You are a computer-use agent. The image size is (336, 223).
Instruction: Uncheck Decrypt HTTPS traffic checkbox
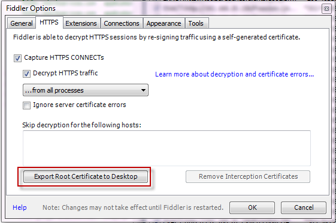26,74
